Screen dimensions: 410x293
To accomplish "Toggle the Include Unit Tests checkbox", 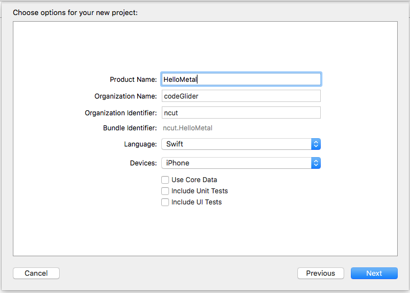I will point(165,191).
